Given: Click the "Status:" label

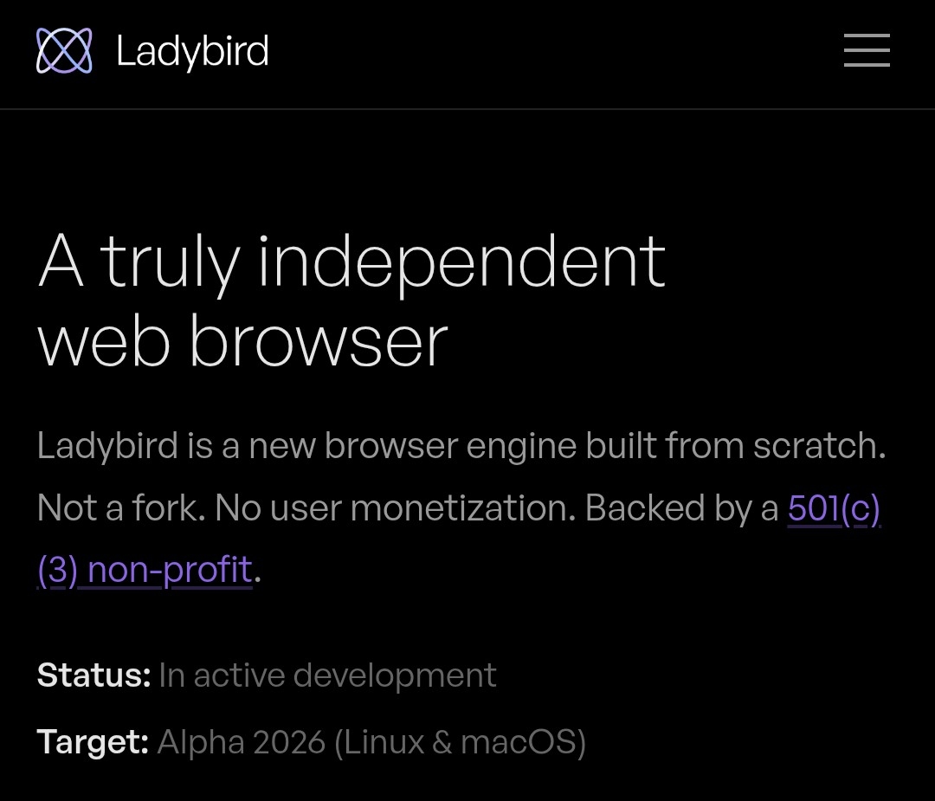Looking at the screenshot, I should pos(94,675).
